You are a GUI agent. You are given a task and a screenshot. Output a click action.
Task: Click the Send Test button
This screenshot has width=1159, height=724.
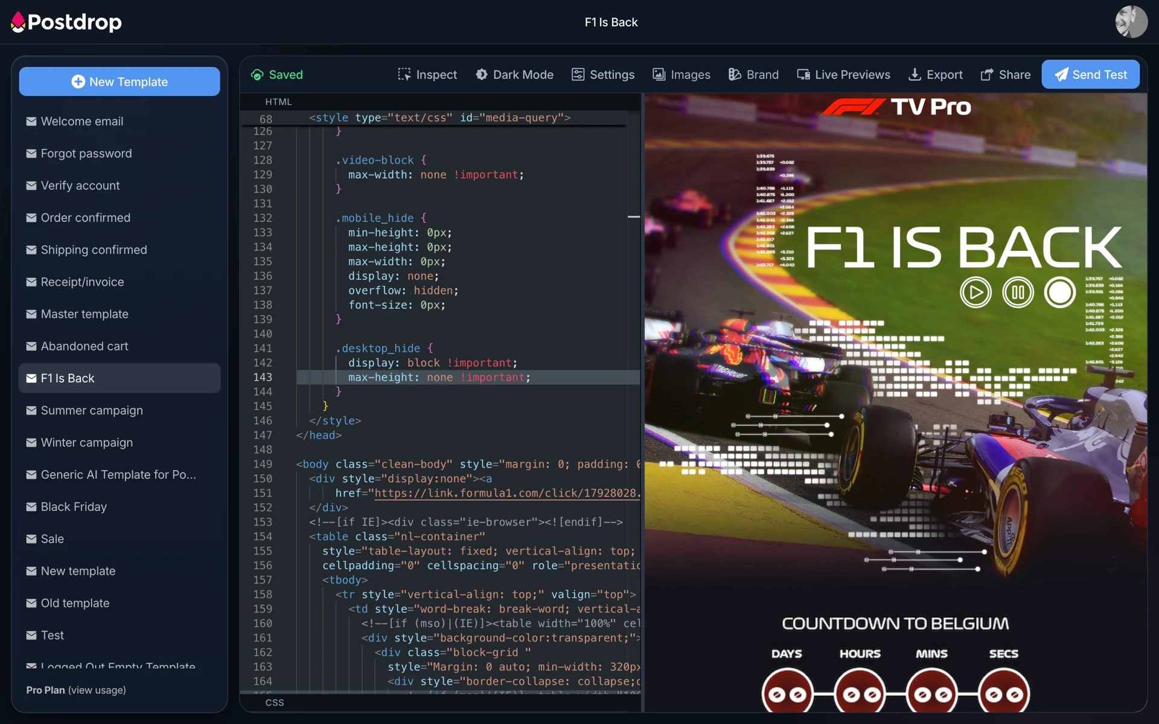point(1091,75)
